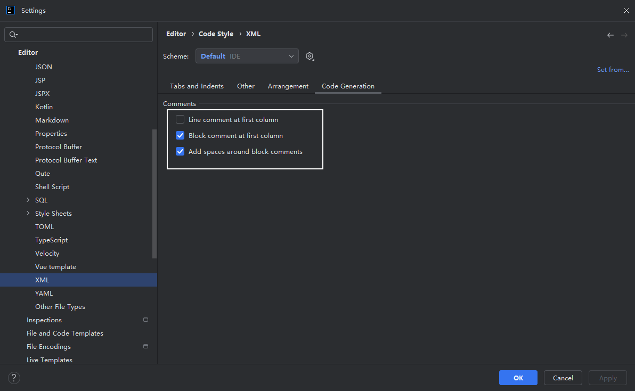Expand the SQL tree node
Viewport: 635px width, 391px height.
[28, 200]
